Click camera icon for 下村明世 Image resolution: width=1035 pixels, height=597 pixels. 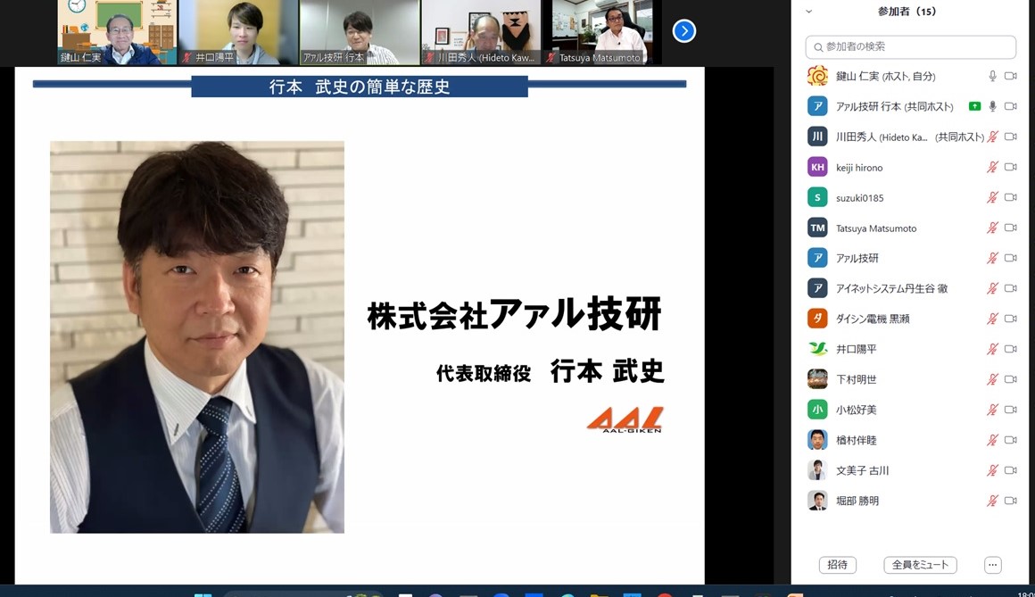click(x=1010, y=380)
